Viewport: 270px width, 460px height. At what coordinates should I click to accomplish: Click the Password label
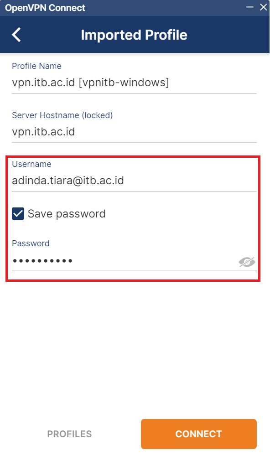[x=31, y=243]
